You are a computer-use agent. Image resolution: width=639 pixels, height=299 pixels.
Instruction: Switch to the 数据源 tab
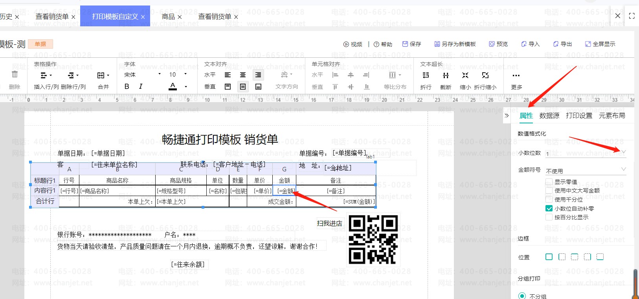coord(549,116)
